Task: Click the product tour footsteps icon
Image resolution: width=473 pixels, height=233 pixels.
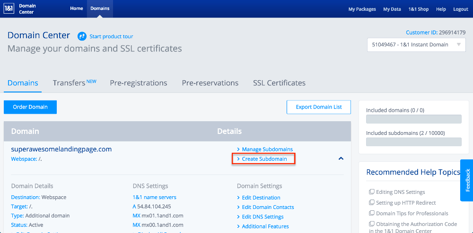Action: [82, 36]
